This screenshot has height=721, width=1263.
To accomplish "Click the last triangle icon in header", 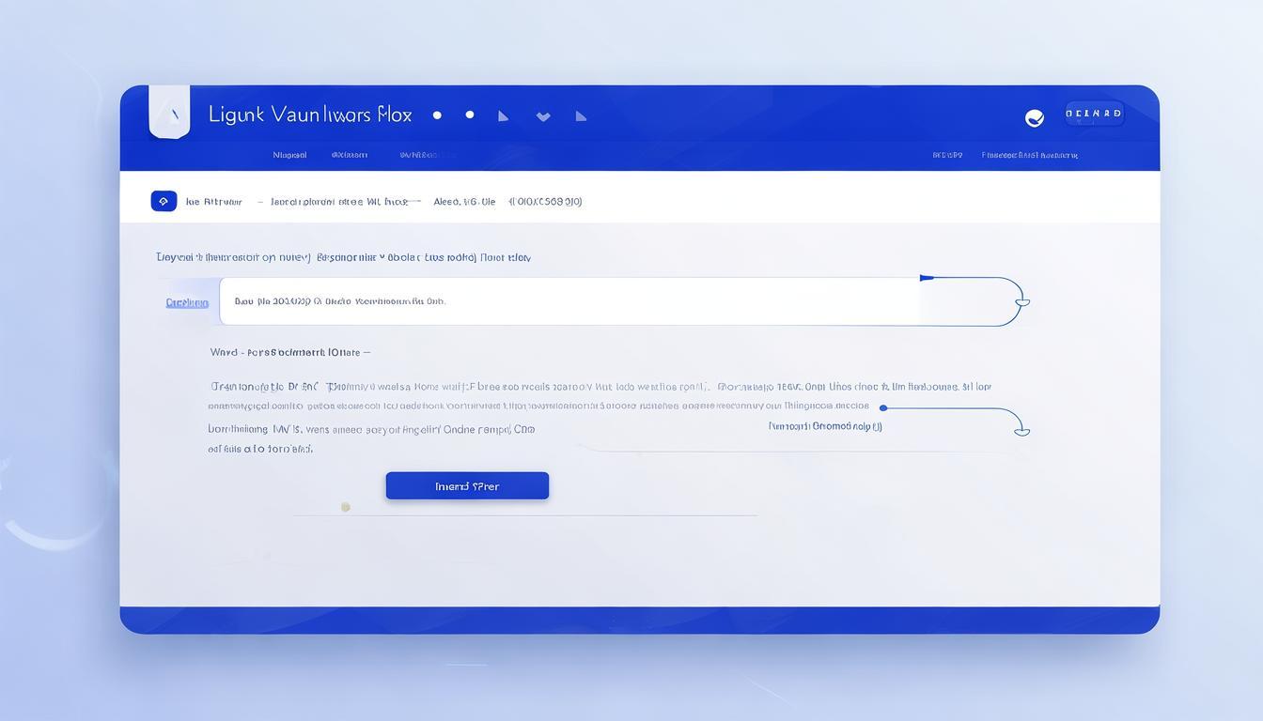I will click(581, 116).
